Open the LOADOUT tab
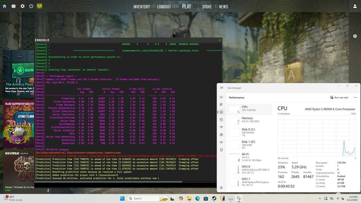This screenshot has width=361, height=203. [164, 6]
